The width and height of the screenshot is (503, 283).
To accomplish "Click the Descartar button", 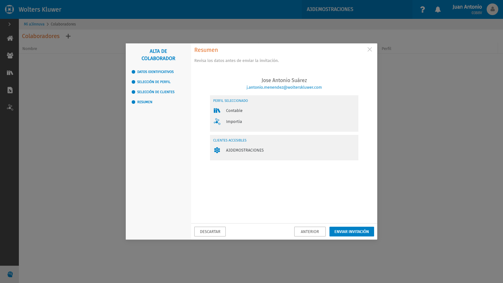I will 210,232.
